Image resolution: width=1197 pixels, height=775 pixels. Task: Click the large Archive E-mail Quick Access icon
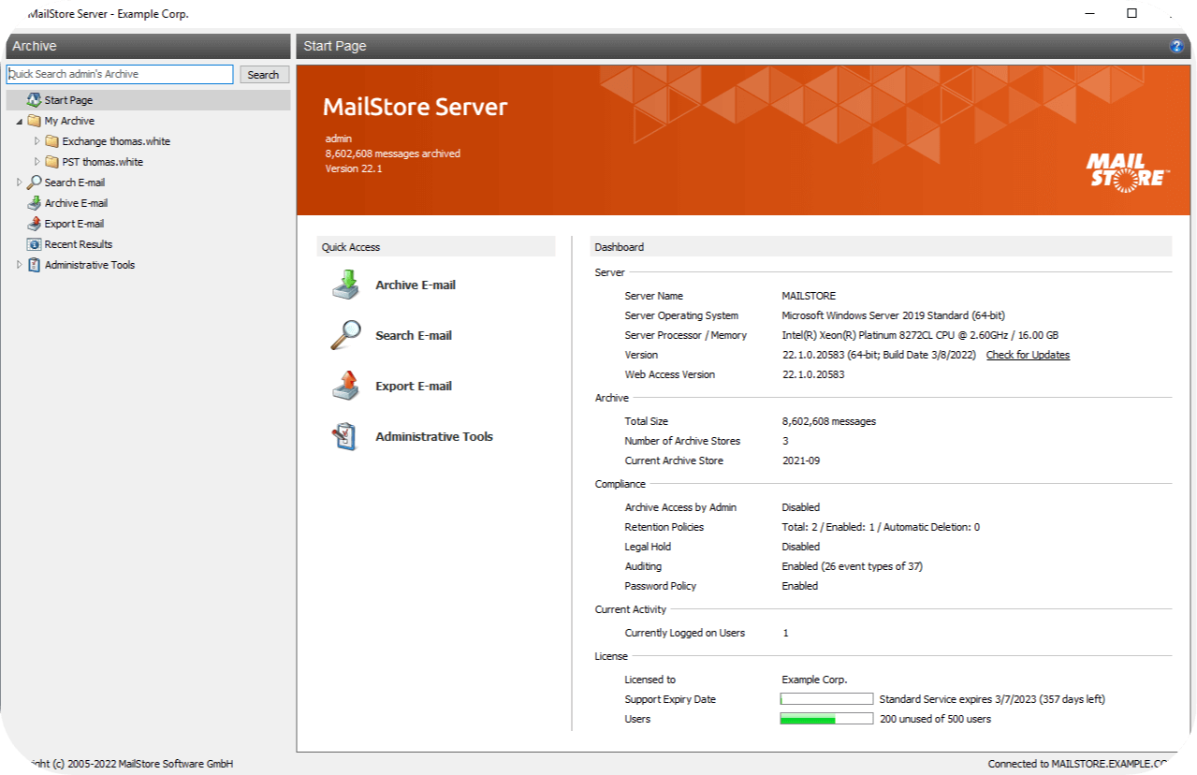coord(345,285)
